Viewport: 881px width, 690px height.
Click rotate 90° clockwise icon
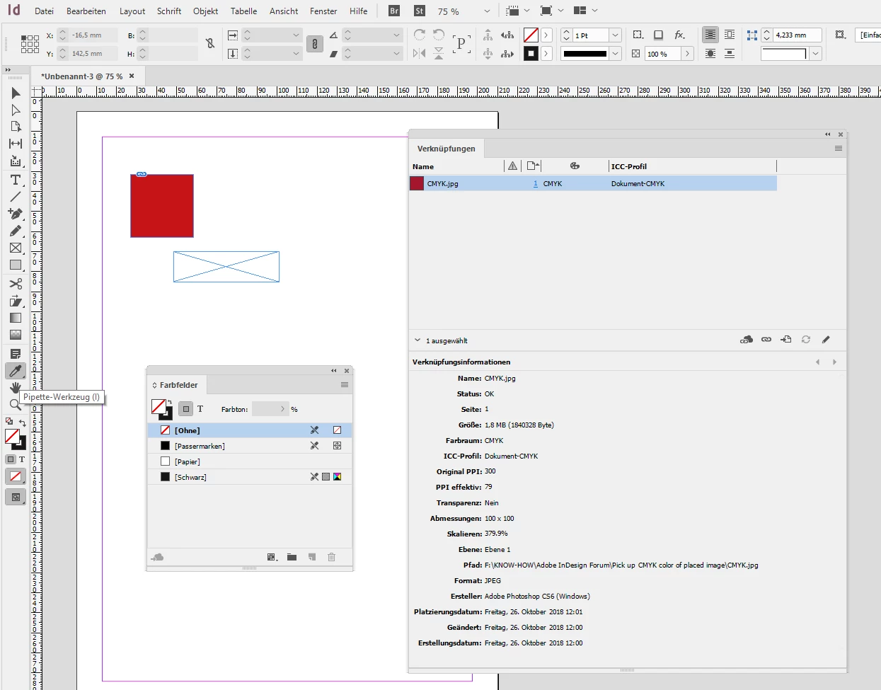[x=420, y=35]
